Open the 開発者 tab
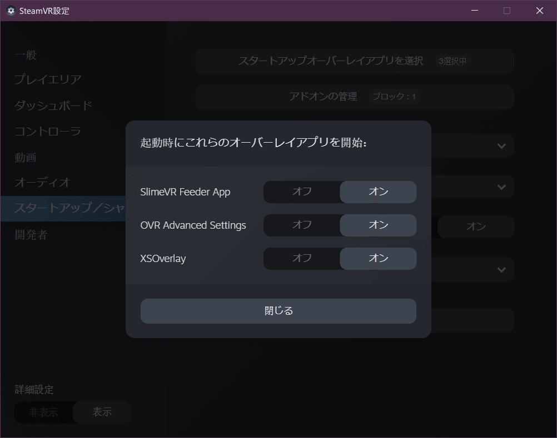Image resolution: width=557 pixels, height=438 pixels. coord(31,235)
